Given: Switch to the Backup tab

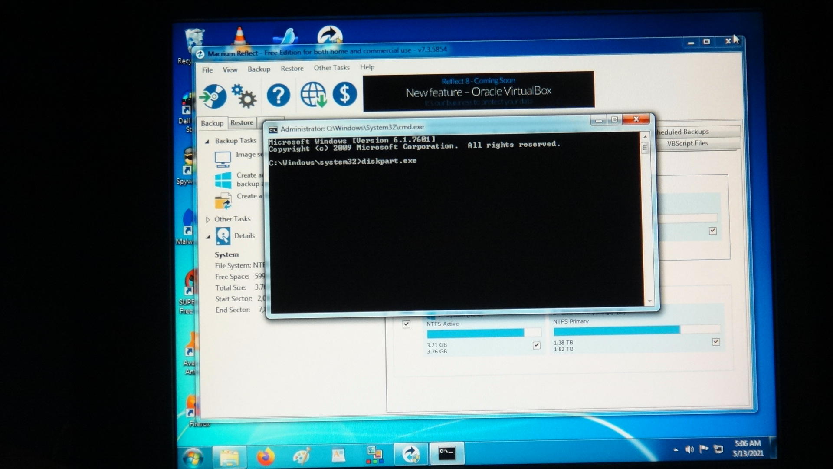Looking at the screenshot, I should pos(212,123).
